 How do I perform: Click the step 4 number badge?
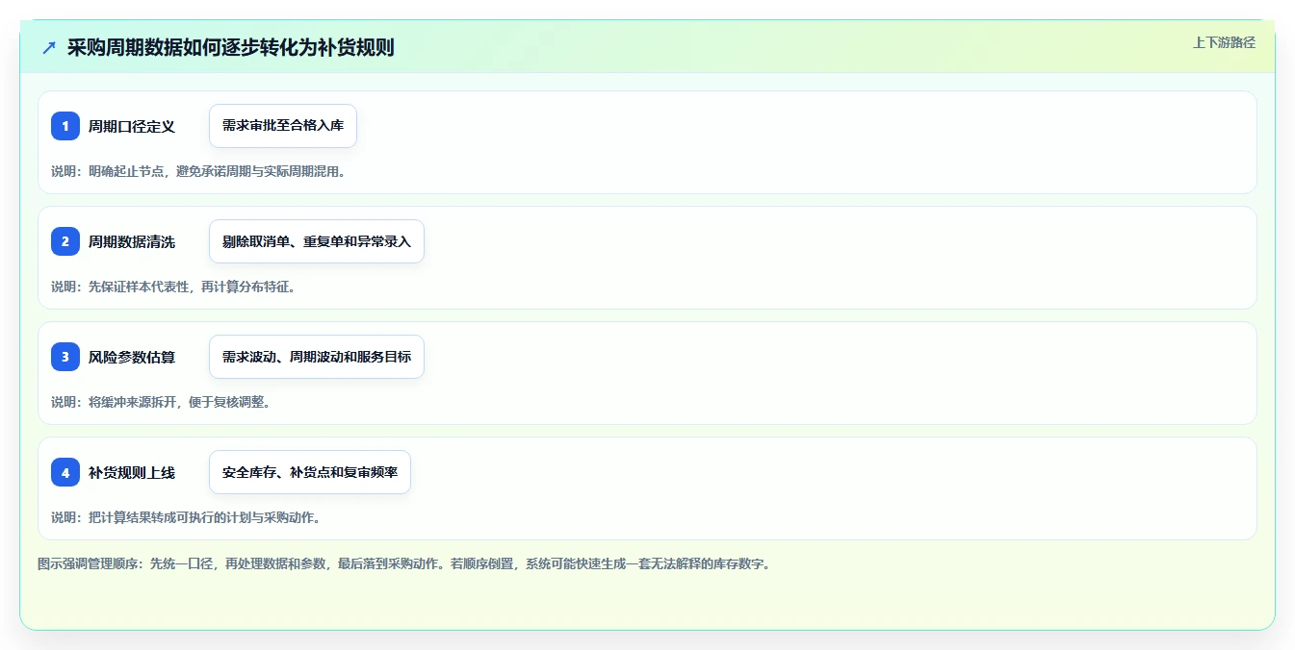pyautogui.click(x=65, y=472)
